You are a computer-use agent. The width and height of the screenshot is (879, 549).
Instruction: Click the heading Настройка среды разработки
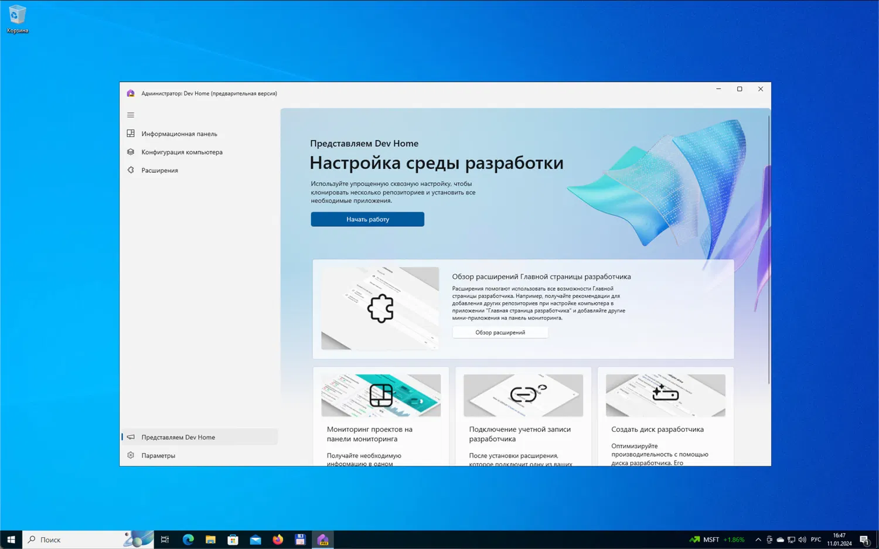click(437, 163)
